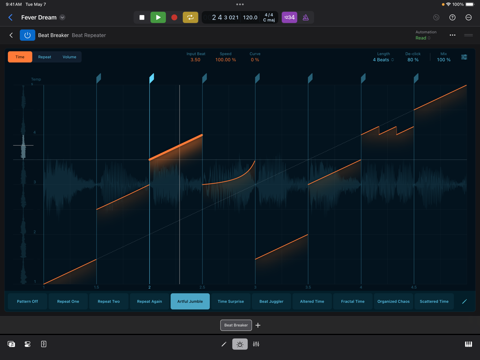Tap the more options ellipsis in the plugin header
The image size is (480, 360).
point(452,35)
